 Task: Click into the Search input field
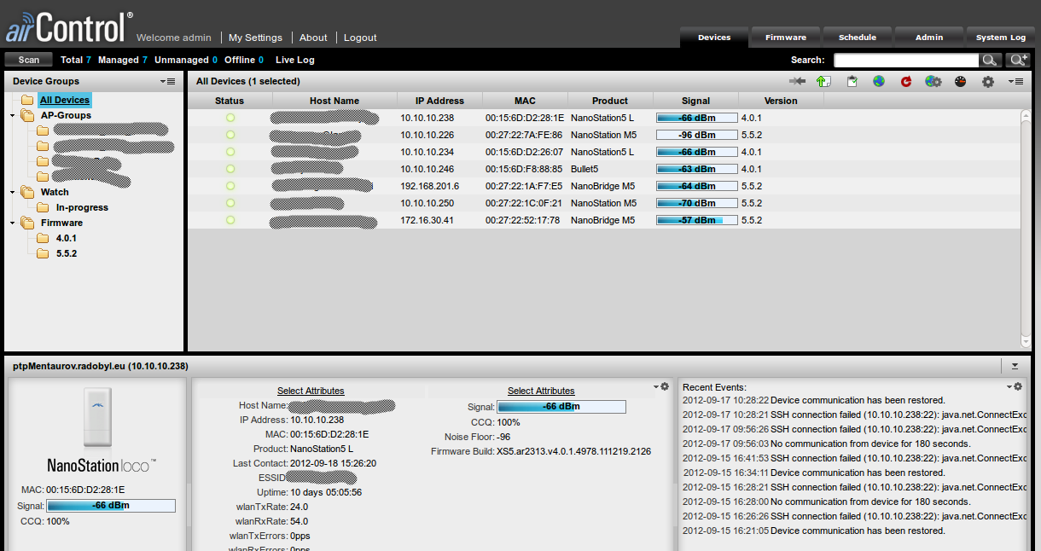coord(906,60)
